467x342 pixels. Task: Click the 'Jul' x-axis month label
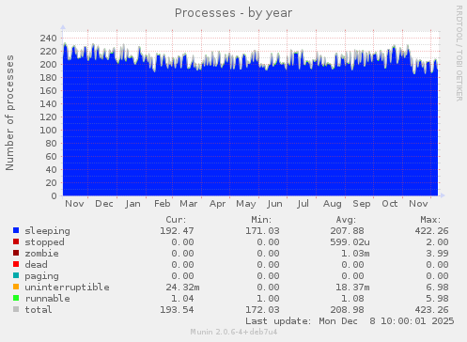303,204
